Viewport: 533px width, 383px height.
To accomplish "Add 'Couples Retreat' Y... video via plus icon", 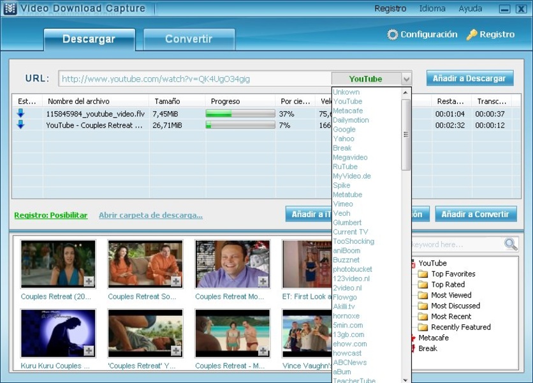I will [176, 350].
